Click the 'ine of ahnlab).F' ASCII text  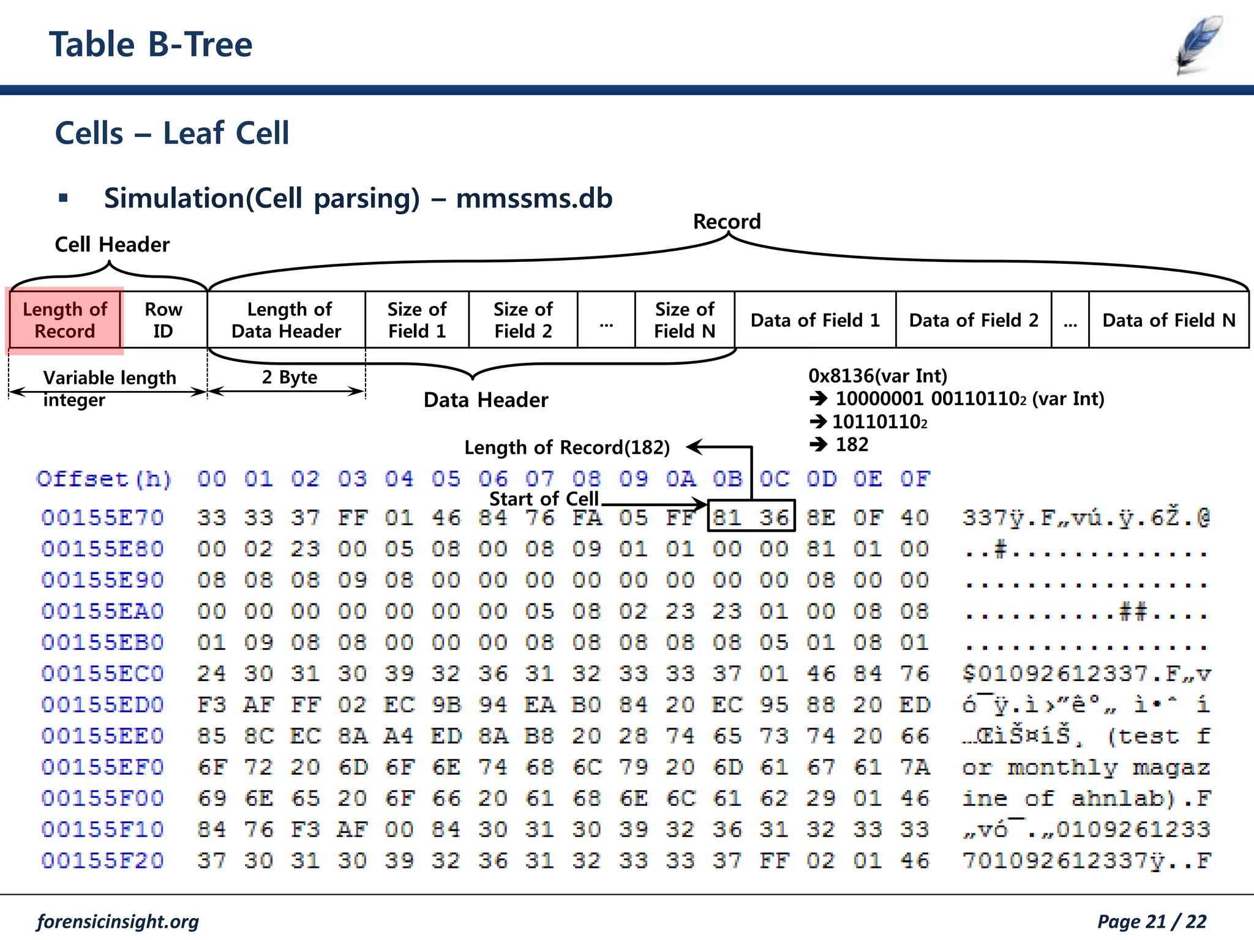pos(1086,799)
